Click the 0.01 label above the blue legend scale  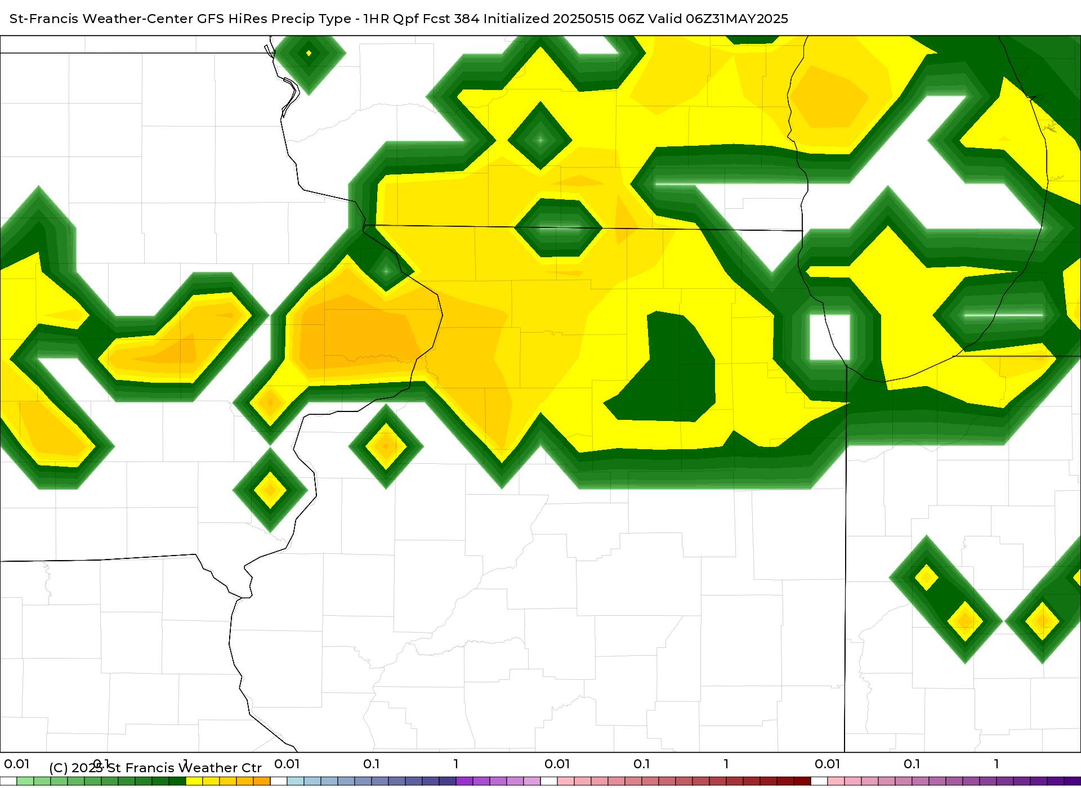(287, 764)
